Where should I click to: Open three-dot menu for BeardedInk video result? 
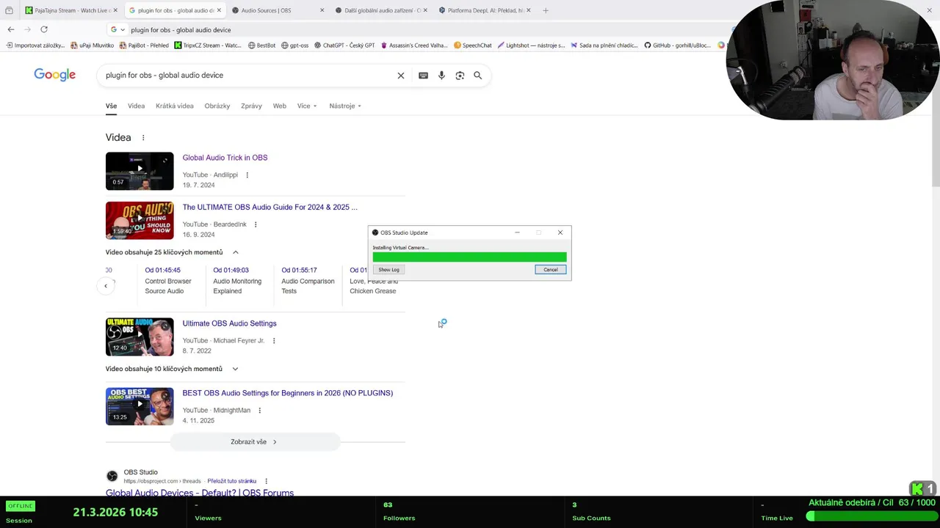point(256,224)
